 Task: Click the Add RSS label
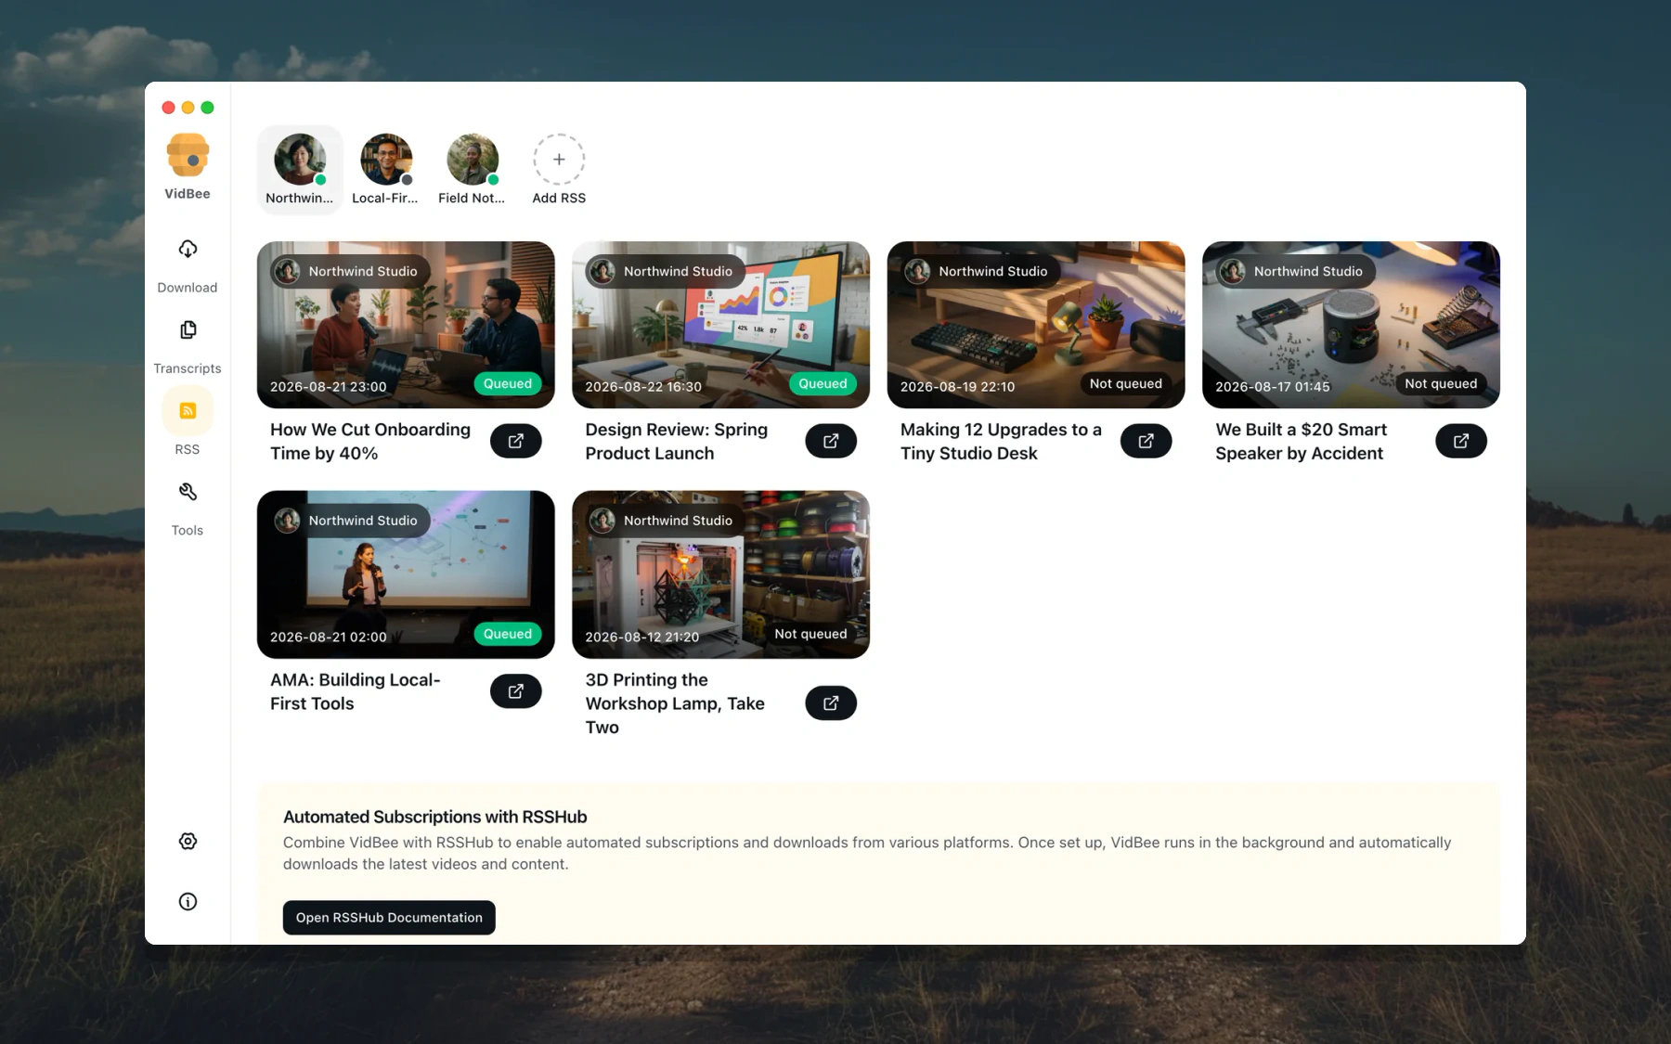pyautogui.click(x=559, y=198)
